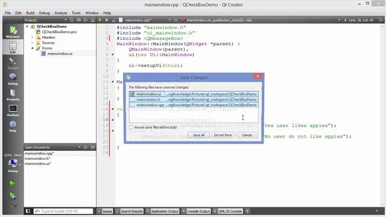
Task: Click Save All button
Action: 198,135
